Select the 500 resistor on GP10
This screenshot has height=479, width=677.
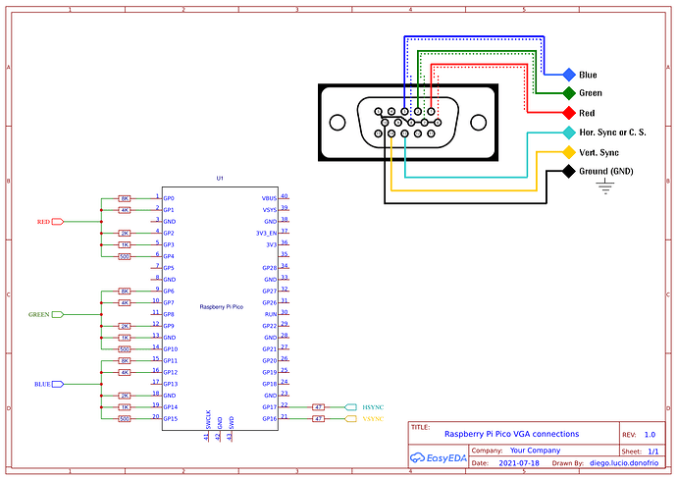pyautogui.click(x=125, y=349)
